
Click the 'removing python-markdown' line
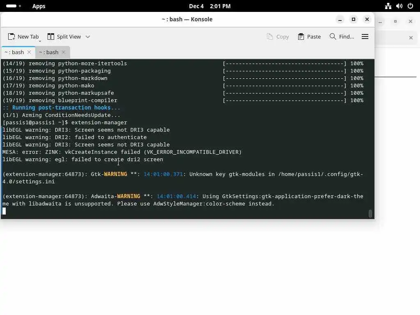55,78
